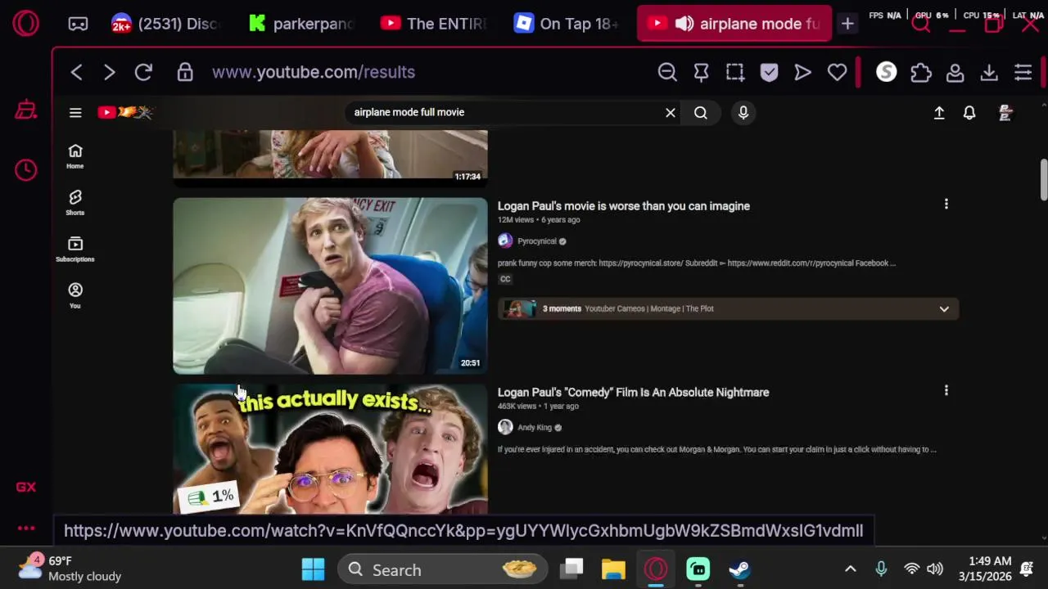Click the Windows taskbar Search box

(443, 569)
